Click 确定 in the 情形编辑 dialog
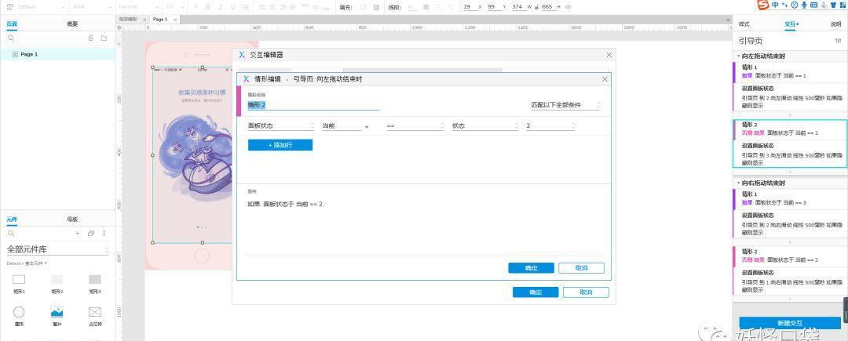The image size is (848, 341). click(x=531, y=268)
